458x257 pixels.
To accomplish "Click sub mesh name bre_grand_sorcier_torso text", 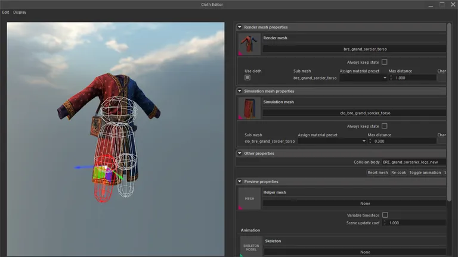I will pos(315,78).
